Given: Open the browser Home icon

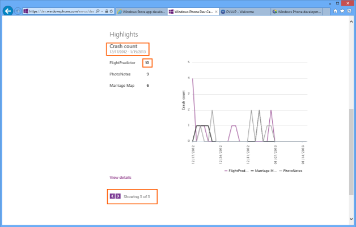Looking at the screenshot, I should coord(336,11).
